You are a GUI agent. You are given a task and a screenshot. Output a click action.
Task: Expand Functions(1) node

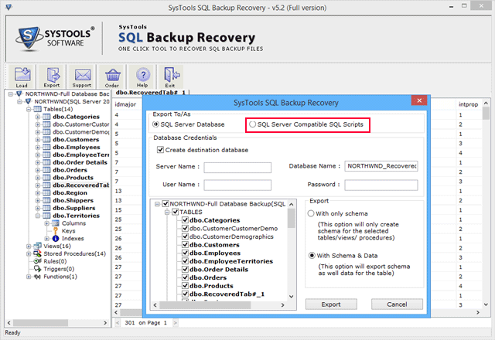coord(29,277)
